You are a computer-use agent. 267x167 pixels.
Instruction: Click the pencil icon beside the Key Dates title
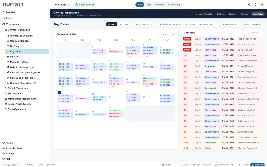coord(69,5)
